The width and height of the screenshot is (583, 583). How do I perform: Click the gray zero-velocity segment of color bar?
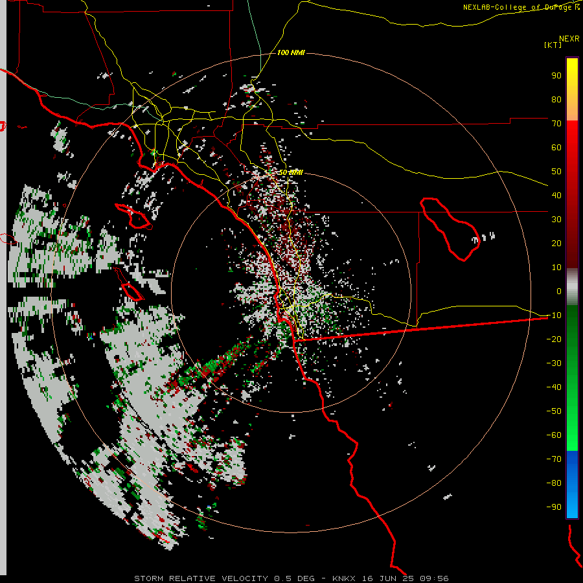572,287
